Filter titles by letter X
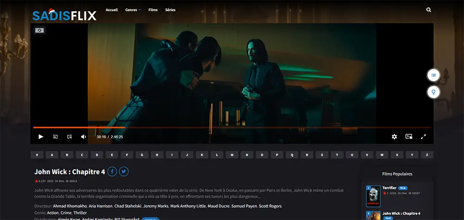The width and height of the screenshot is (464, 220). point(397,155)
